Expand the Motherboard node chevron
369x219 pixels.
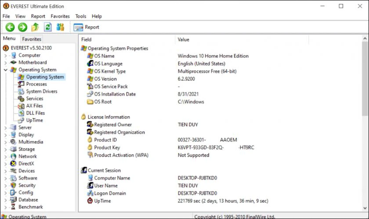(x=5, y=63)
